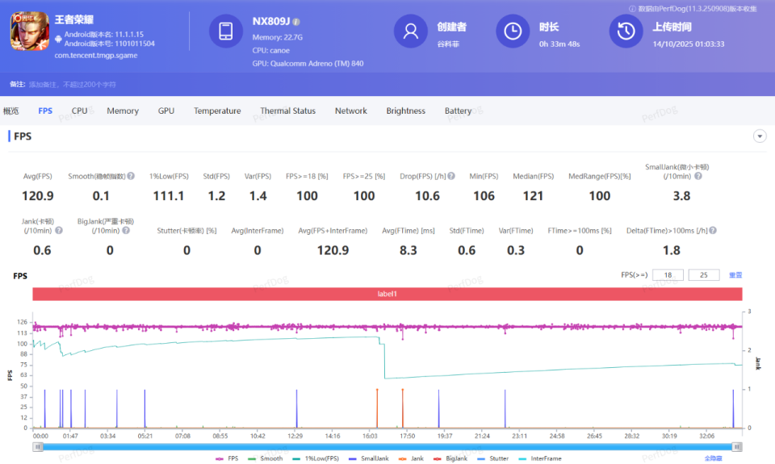Click help icon beside Drop(FPS) metric
Screen dimensions: 775x464
click(x=451, y=176)
